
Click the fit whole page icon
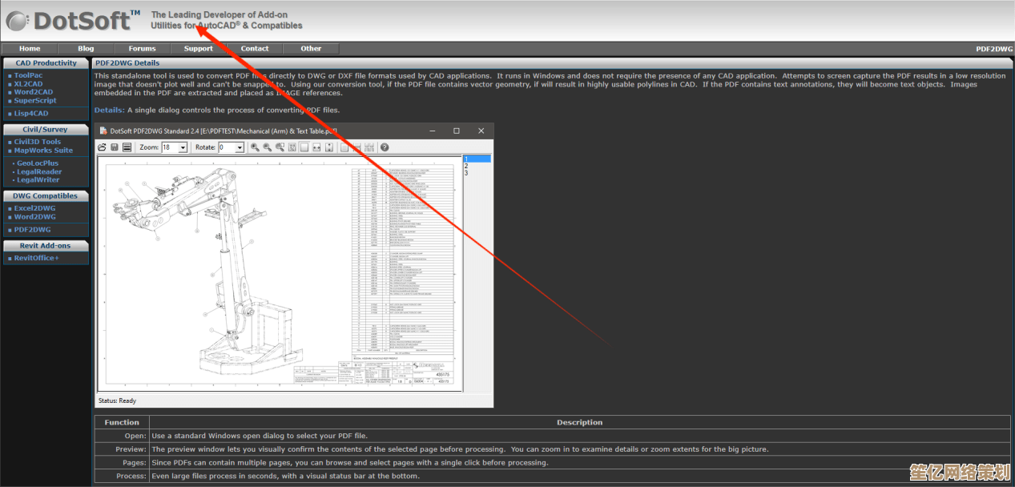(x=305, y=147)
